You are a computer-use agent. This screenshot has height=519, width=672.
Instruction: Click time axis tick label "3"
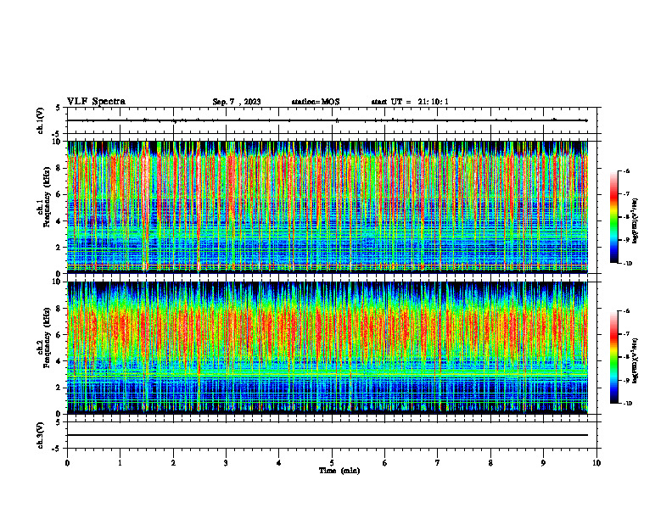226,463
